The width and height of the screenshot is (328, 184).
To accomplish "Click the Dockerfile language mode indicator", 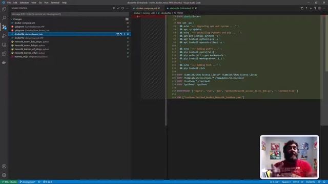I will pyautogui.click(x=311, y=182).
